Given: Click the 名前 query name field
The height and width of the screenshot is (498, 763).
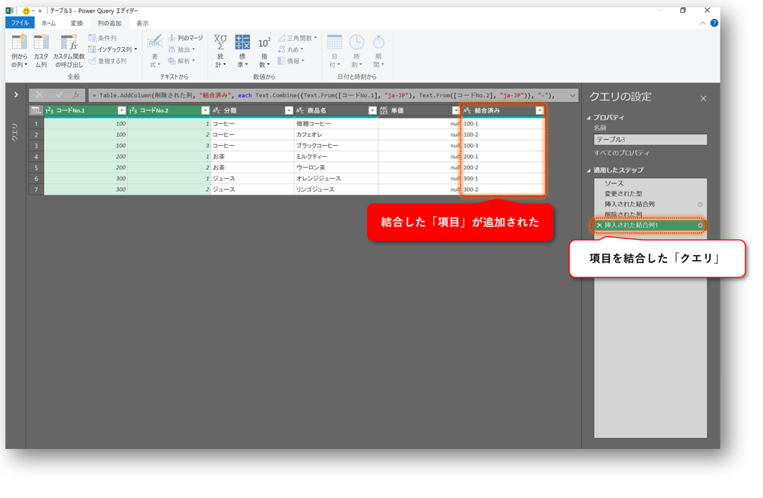Looking at the screenshot, I should click(650, 139).
